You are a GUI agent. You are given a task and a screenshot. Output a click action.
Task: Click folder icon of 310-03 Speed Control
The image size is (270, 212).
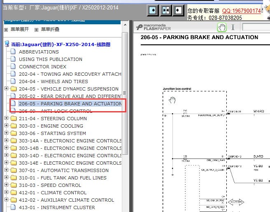pos(14,185)
